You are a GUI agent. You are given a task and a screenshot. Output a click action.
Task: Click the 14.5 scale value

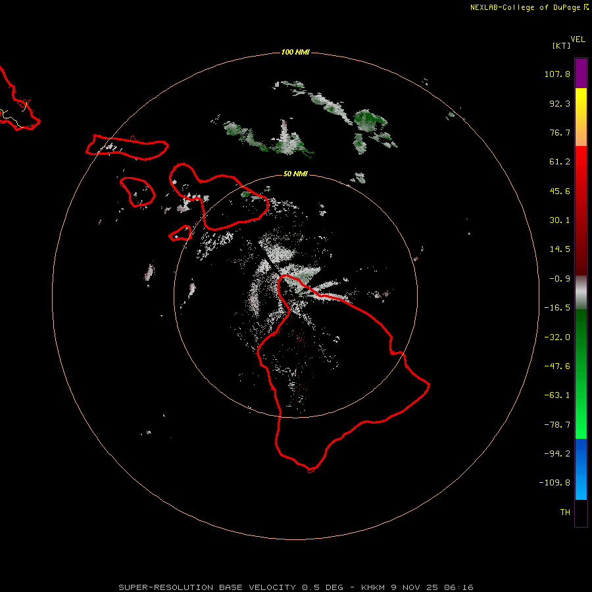(x=560, y=249)
